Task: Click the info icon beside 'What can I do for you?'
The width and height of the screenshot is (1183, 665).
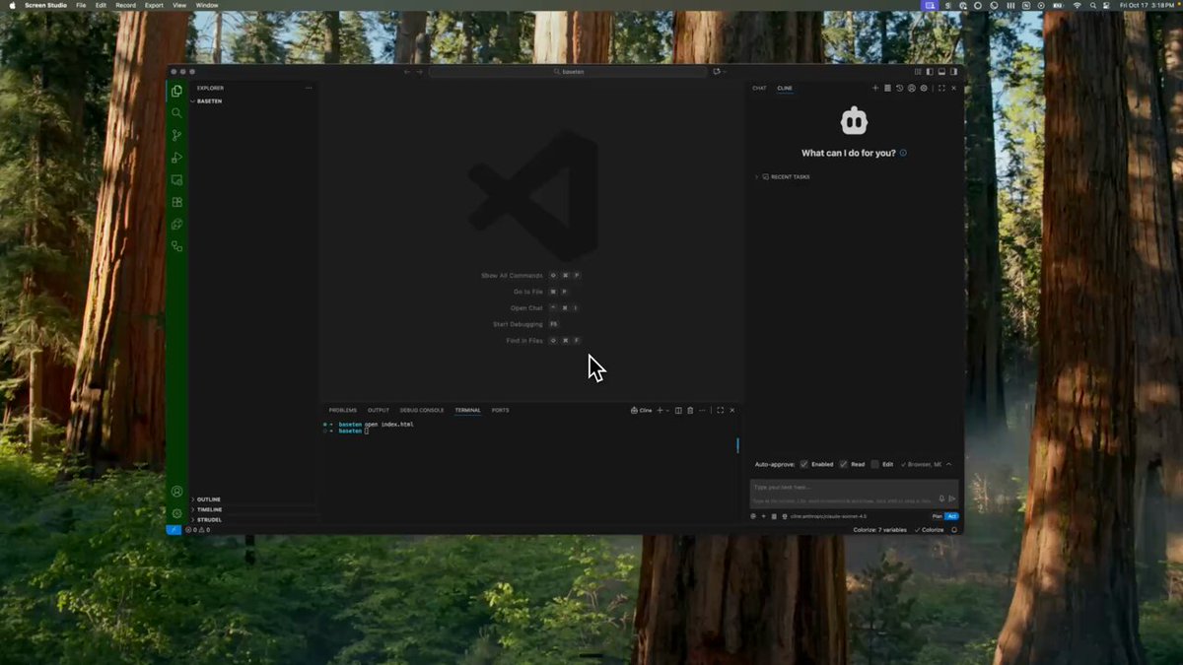Action: pyautogui.click(x=903, y=153)
